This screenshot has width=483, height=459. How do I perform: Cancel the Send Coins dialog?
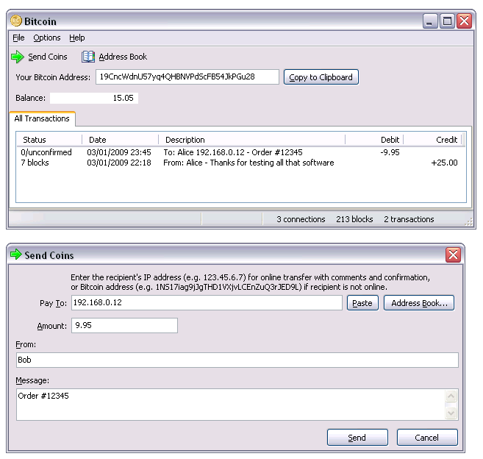pyautogui.click(x=427, y=438)
